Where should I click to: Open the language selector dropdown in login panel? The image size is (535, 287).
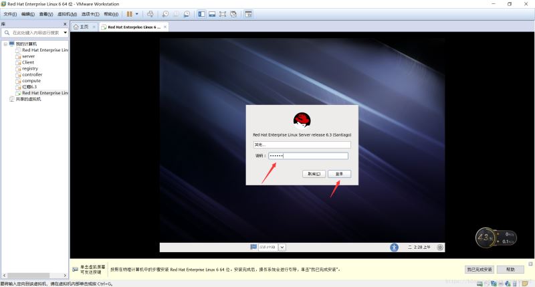pyautogui.click(x=282, y=247)
